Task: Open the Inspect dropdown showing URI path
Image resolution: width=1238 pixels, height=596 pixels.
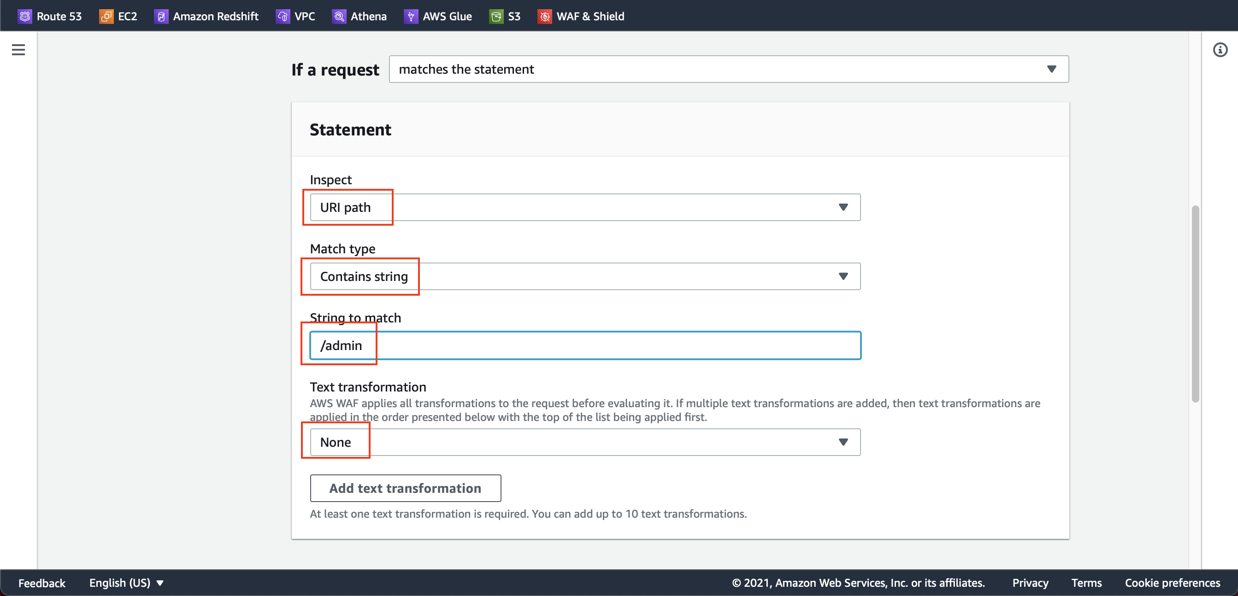Action: tap(585, 207)
